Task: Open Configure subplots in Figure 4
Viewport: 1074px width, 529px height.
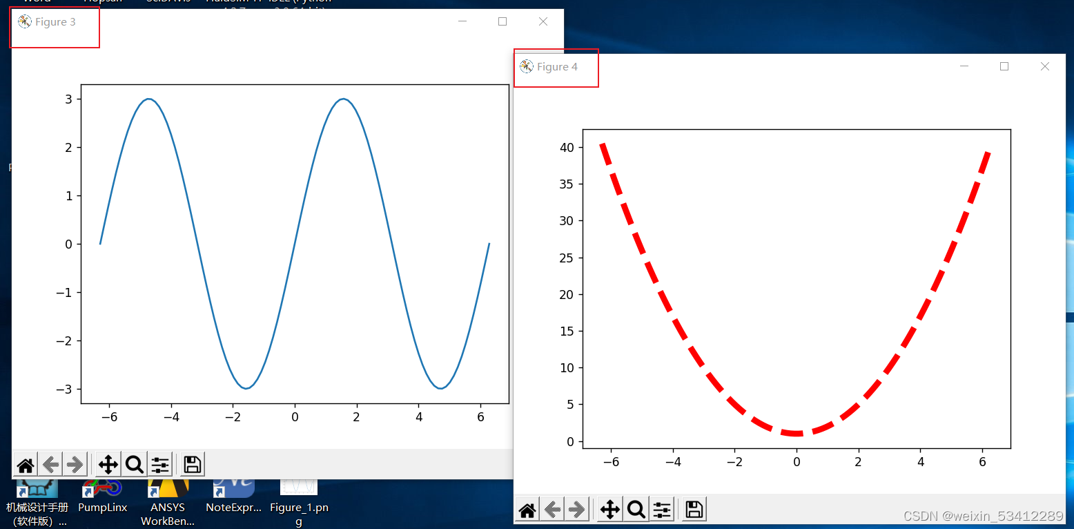Action: coord(661,510)
